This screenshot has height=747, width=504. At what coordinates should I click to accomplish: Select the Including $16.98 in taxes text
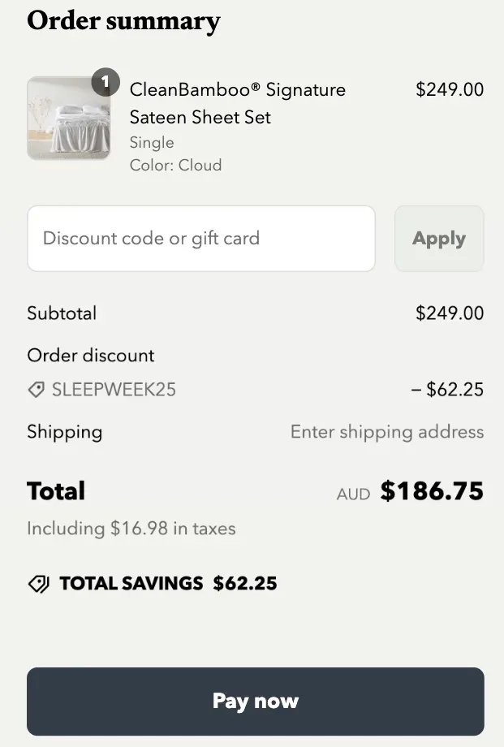point(131,528)
